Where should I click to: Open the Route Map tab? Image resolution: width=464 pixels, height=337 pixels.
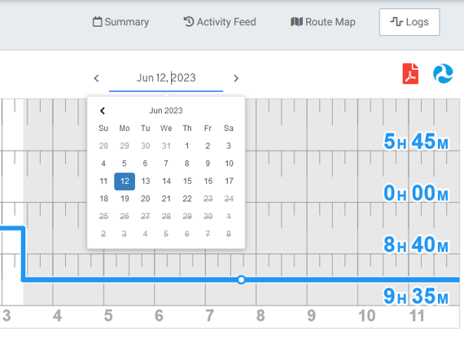323,22
